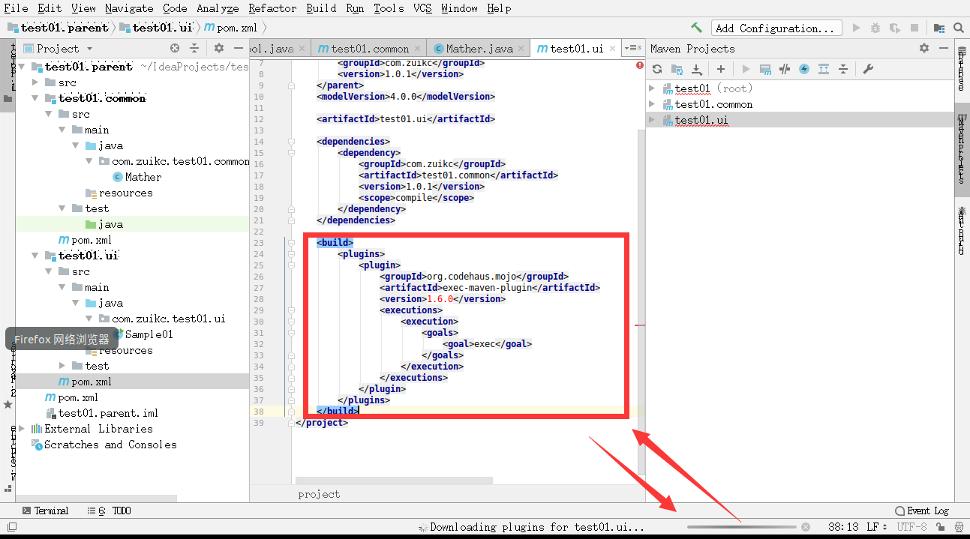Collapse test01.common module in Project tree

pyautogui.click(x=36, y=98)
